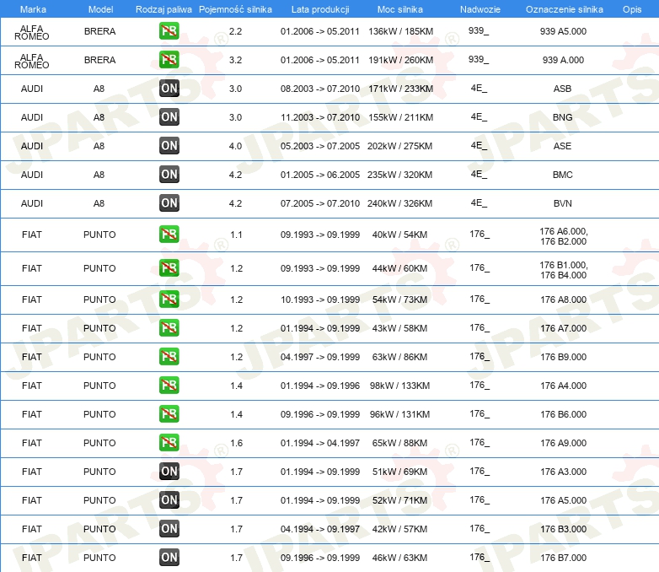
Task: Click petrol icon in 176 B6.000 row
Action: [169, 413]
